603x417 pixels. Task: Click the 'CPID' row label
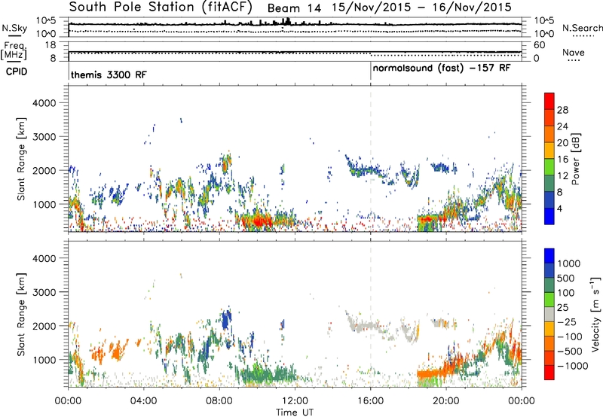17,72
